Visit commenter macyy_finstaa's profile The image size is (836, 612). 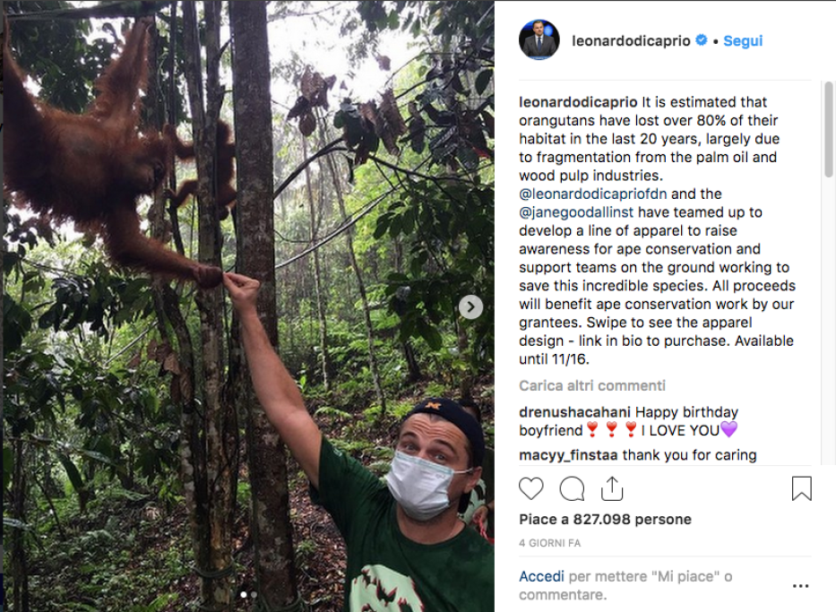tap(569, 455)
